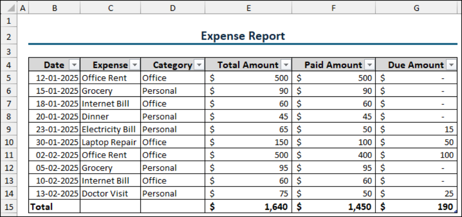Select column A header
462x217 pixels.
23,9
